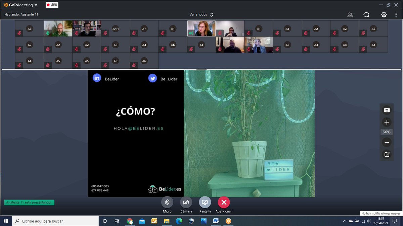Click the OneDrive cloud tray icon
Image resolution: width=403 pixels, height=226 pixels.
point(351,221)
